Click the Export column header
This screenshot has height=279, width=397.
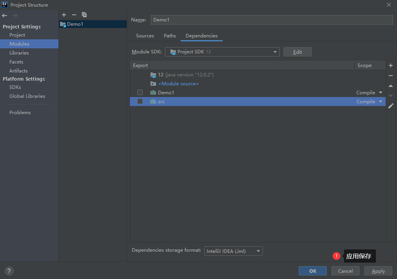[140, 65]
